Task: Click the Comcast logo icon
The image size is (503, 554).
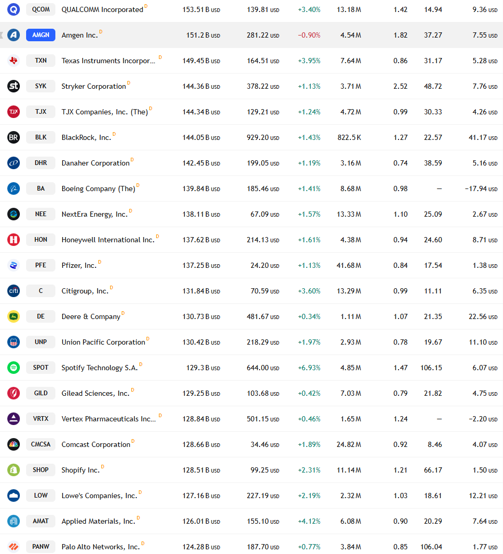Action: coord(14,444)
